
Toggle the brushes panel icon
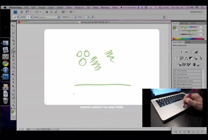tap(164, 17)
